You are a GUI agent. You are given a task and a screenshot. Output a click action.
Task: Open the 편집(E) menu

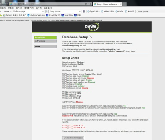tap(11, 8)
